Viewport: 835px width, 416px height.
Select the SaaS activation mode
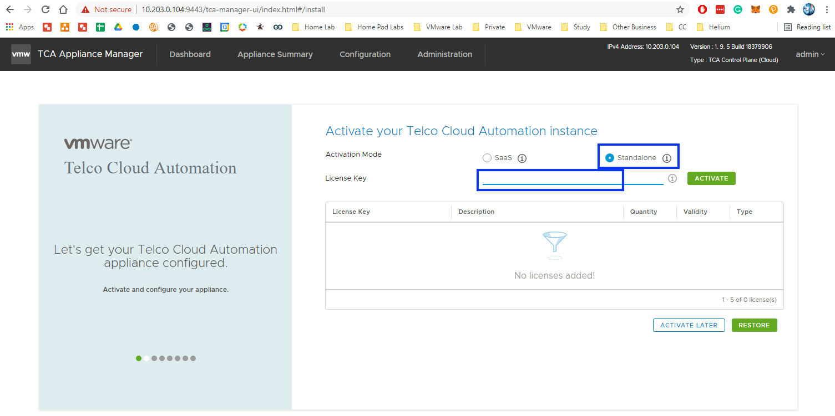pos(487,158)
